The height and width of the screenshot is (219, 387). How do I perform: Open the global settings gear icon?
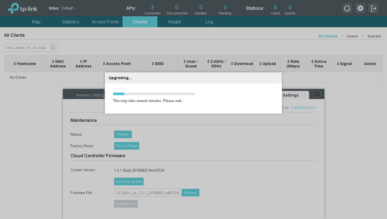click(360, 8)
